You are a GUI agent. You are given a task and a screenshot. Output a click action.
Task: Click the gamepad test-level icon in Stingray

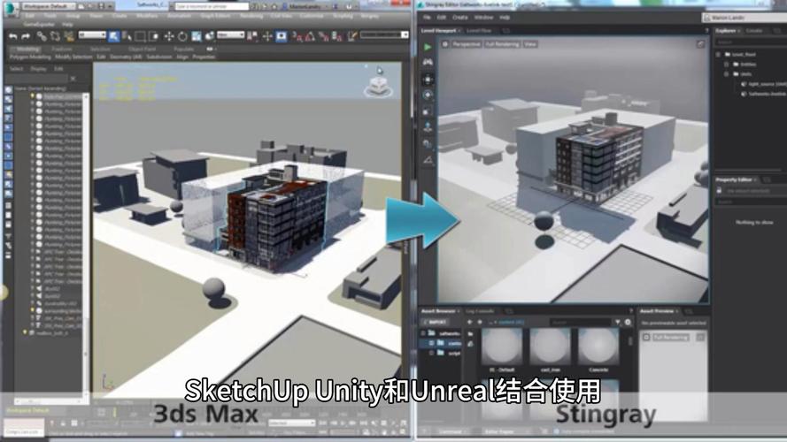(x=428, y=62)
